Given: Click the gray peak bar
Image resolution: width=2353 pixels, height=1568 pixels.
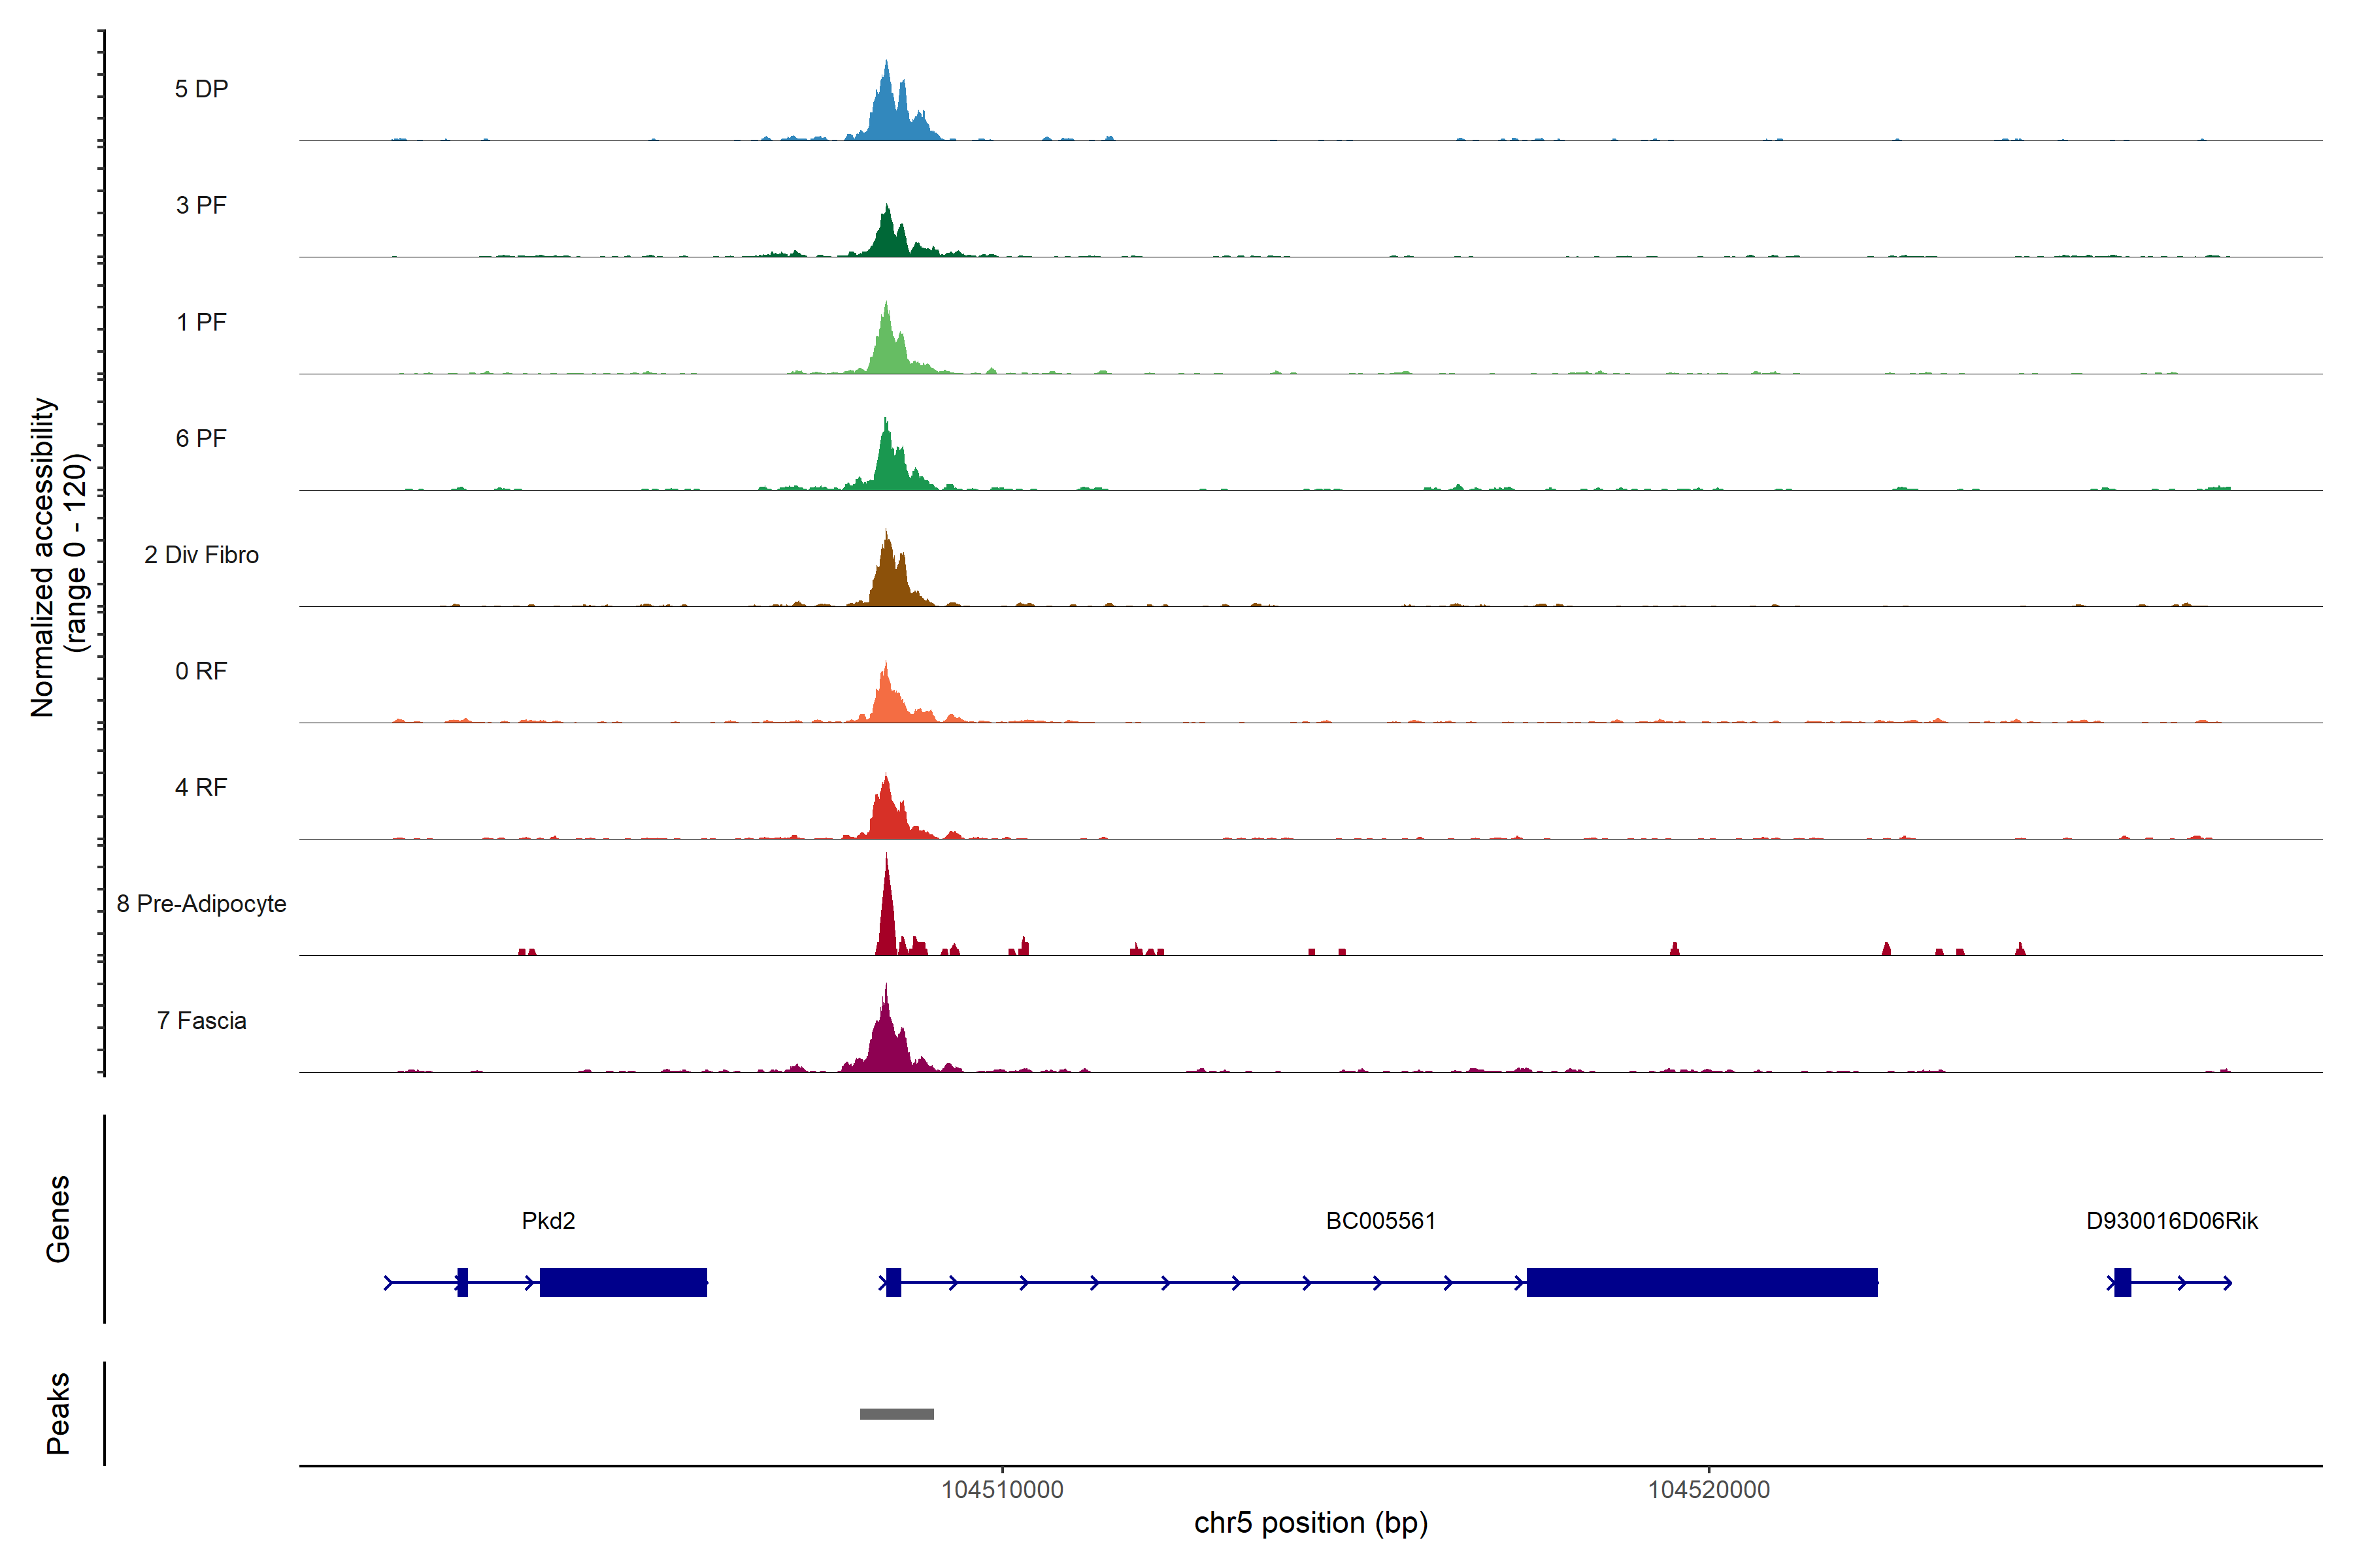Looking at the screenshot, I should (x=896, y=1414).
